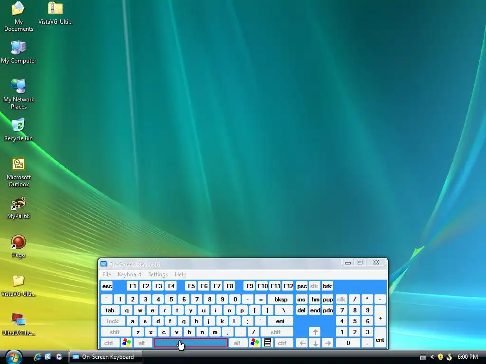Select the Microsoft Outlook desktop icon

[x=19, y=173]
